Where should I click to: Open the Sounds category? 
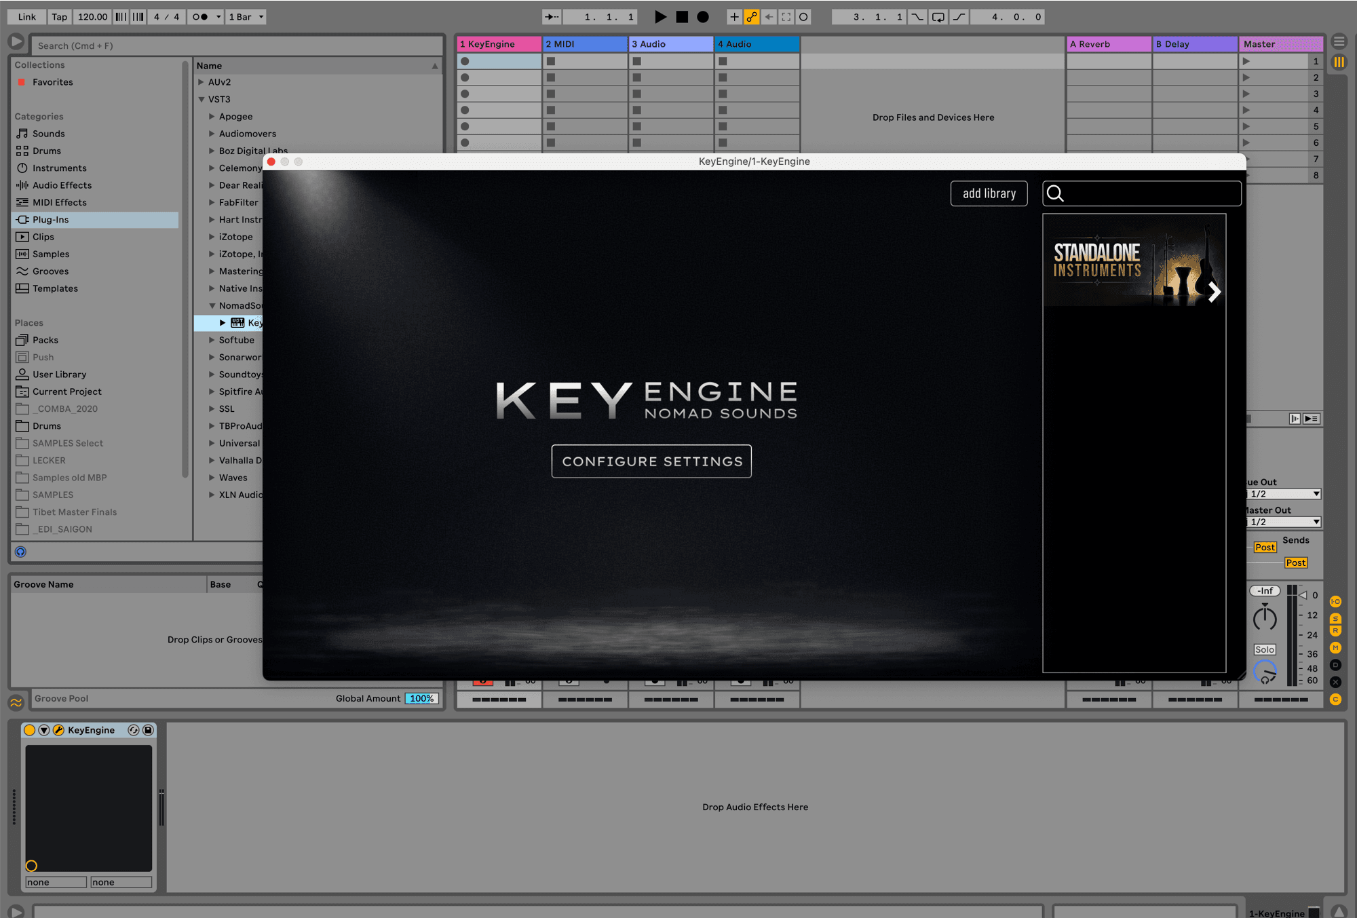[49, 134]
